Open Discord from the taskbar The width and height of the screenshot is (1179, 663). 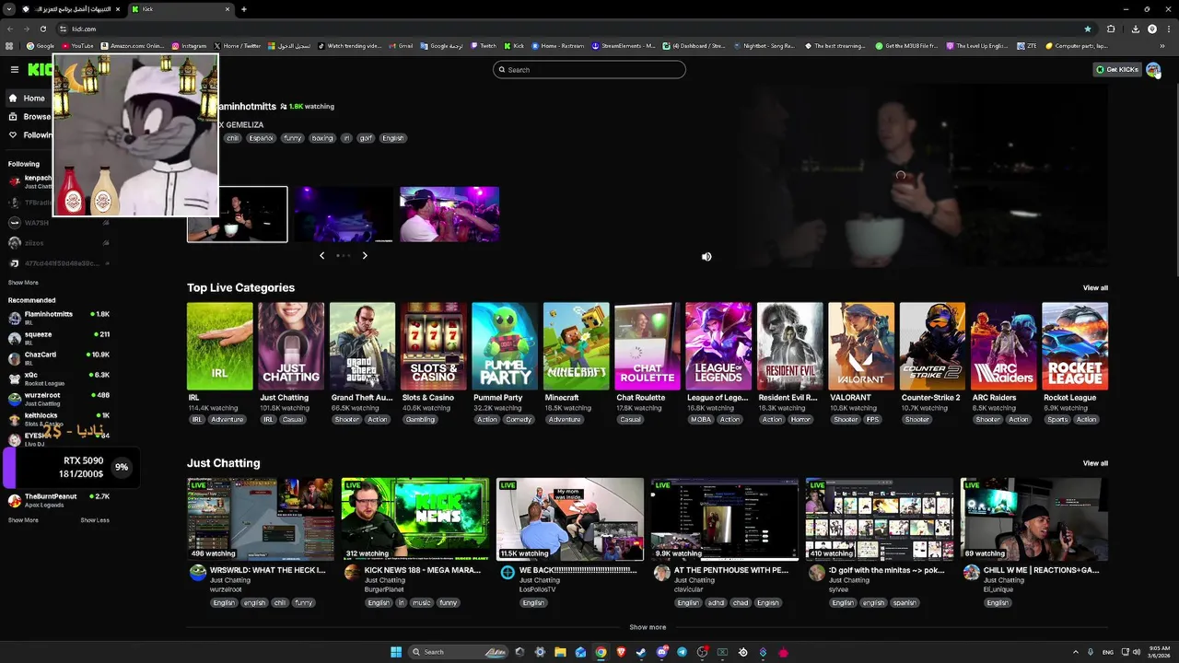661,652
